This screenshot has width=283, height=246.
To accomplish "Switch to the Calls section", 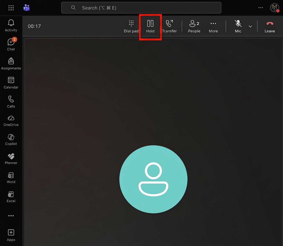I will pos(11,102).
